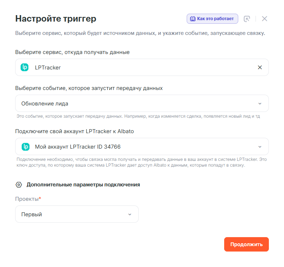Open the 'Как это работает' help text
The image size is (284, 267).
pyautogui.click(x=215, y=19)
